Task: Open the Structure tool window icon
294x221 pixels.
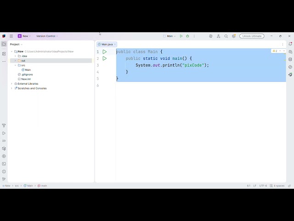Action: pos(4,54)
